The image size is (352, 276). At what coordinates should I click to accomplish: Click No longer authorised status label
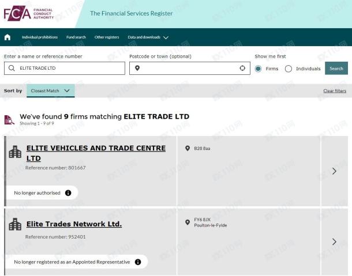tap(38, 193)
